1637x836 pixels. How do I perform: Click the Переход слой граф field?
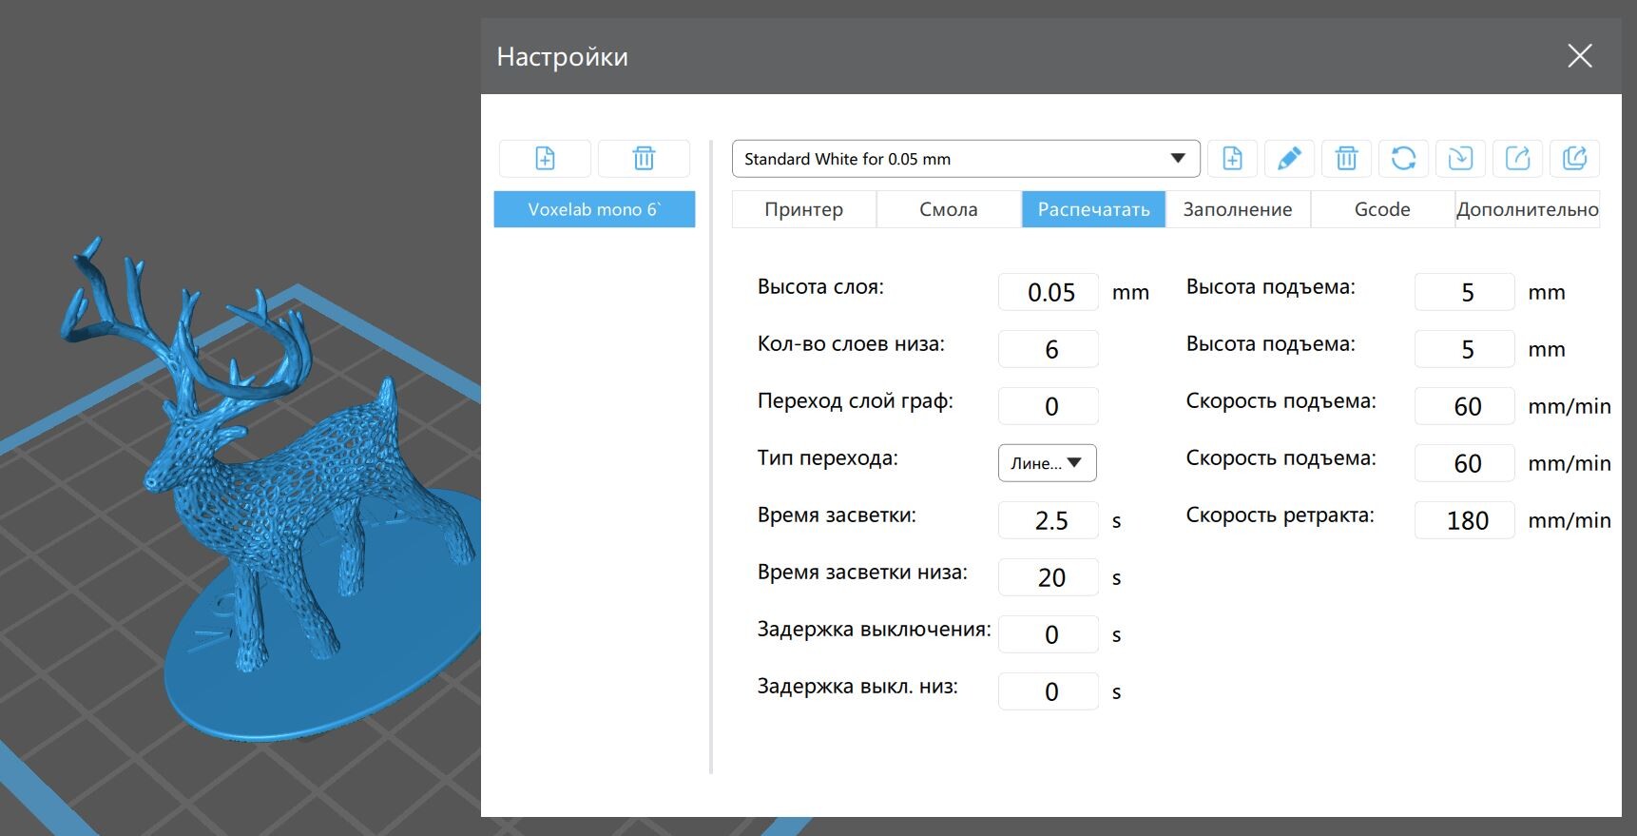point(1049,406)
